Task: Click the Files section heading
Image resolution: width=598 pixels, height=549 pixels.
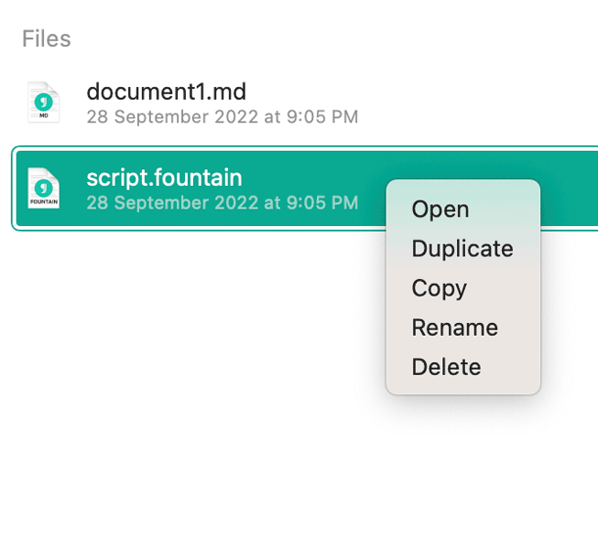Action: click(x=47, y=38)
